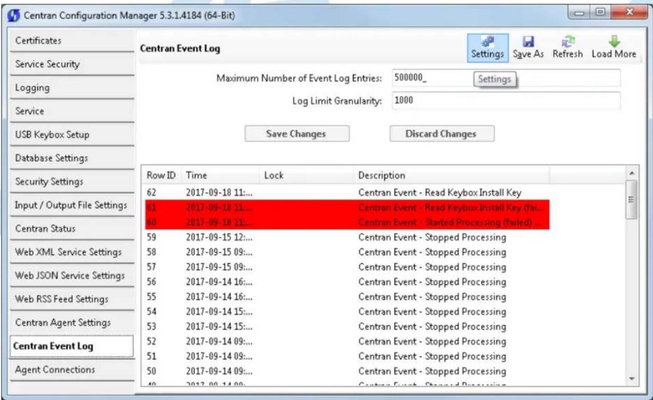The width and height of the screenshot is (653, 400).
Task: Select log row 58
Action: point(346,252)
